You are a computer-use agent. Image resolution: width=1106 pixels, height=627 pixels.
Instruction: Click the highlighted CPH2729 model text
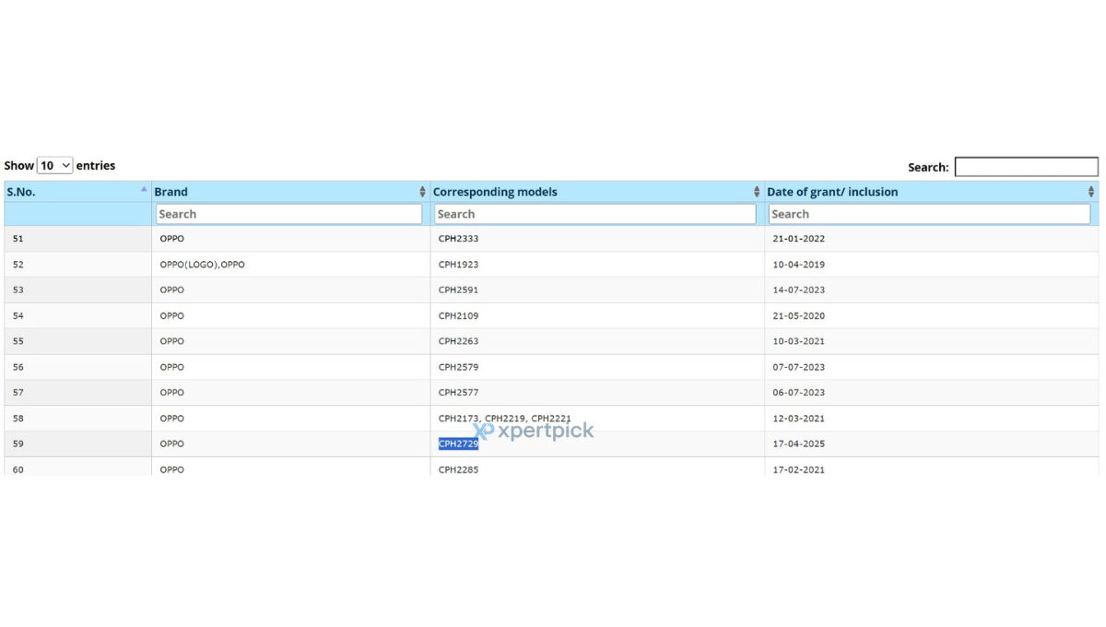coord(458,444)
